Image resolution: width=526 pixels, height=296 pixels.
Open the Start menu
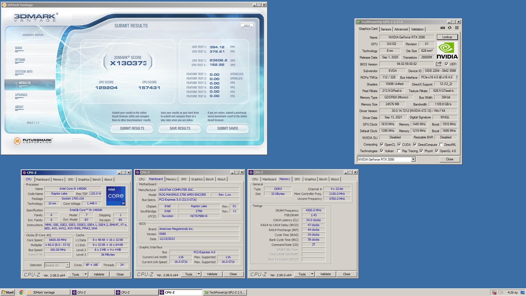pyautogui.click(x=7, y=292)
